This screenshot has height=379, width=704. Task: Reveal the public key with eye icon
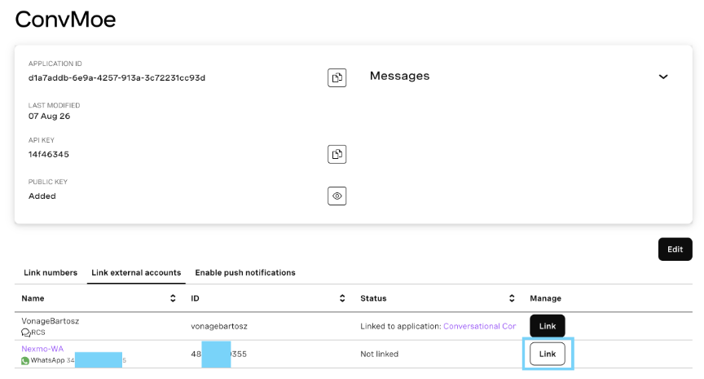(337, 196)
